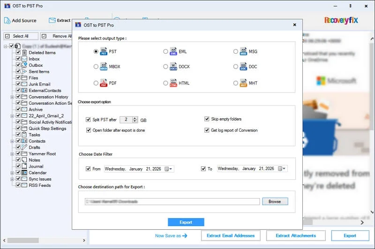Increase the Split PST size value

click(135, 118)
